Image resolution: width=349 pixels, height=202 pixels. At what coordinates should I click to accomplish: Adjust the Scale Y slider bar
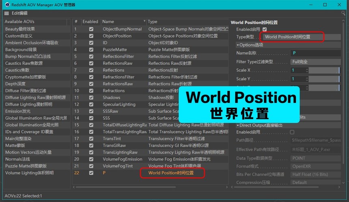(x=325, y=79)
